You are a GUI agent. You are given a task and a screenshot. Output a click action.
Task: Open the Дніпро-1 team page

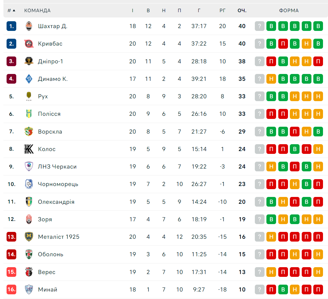50,61
